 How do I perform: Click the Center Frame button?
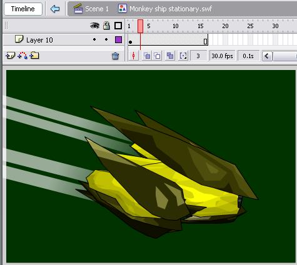pyautogui.click(x=134, y=56)
